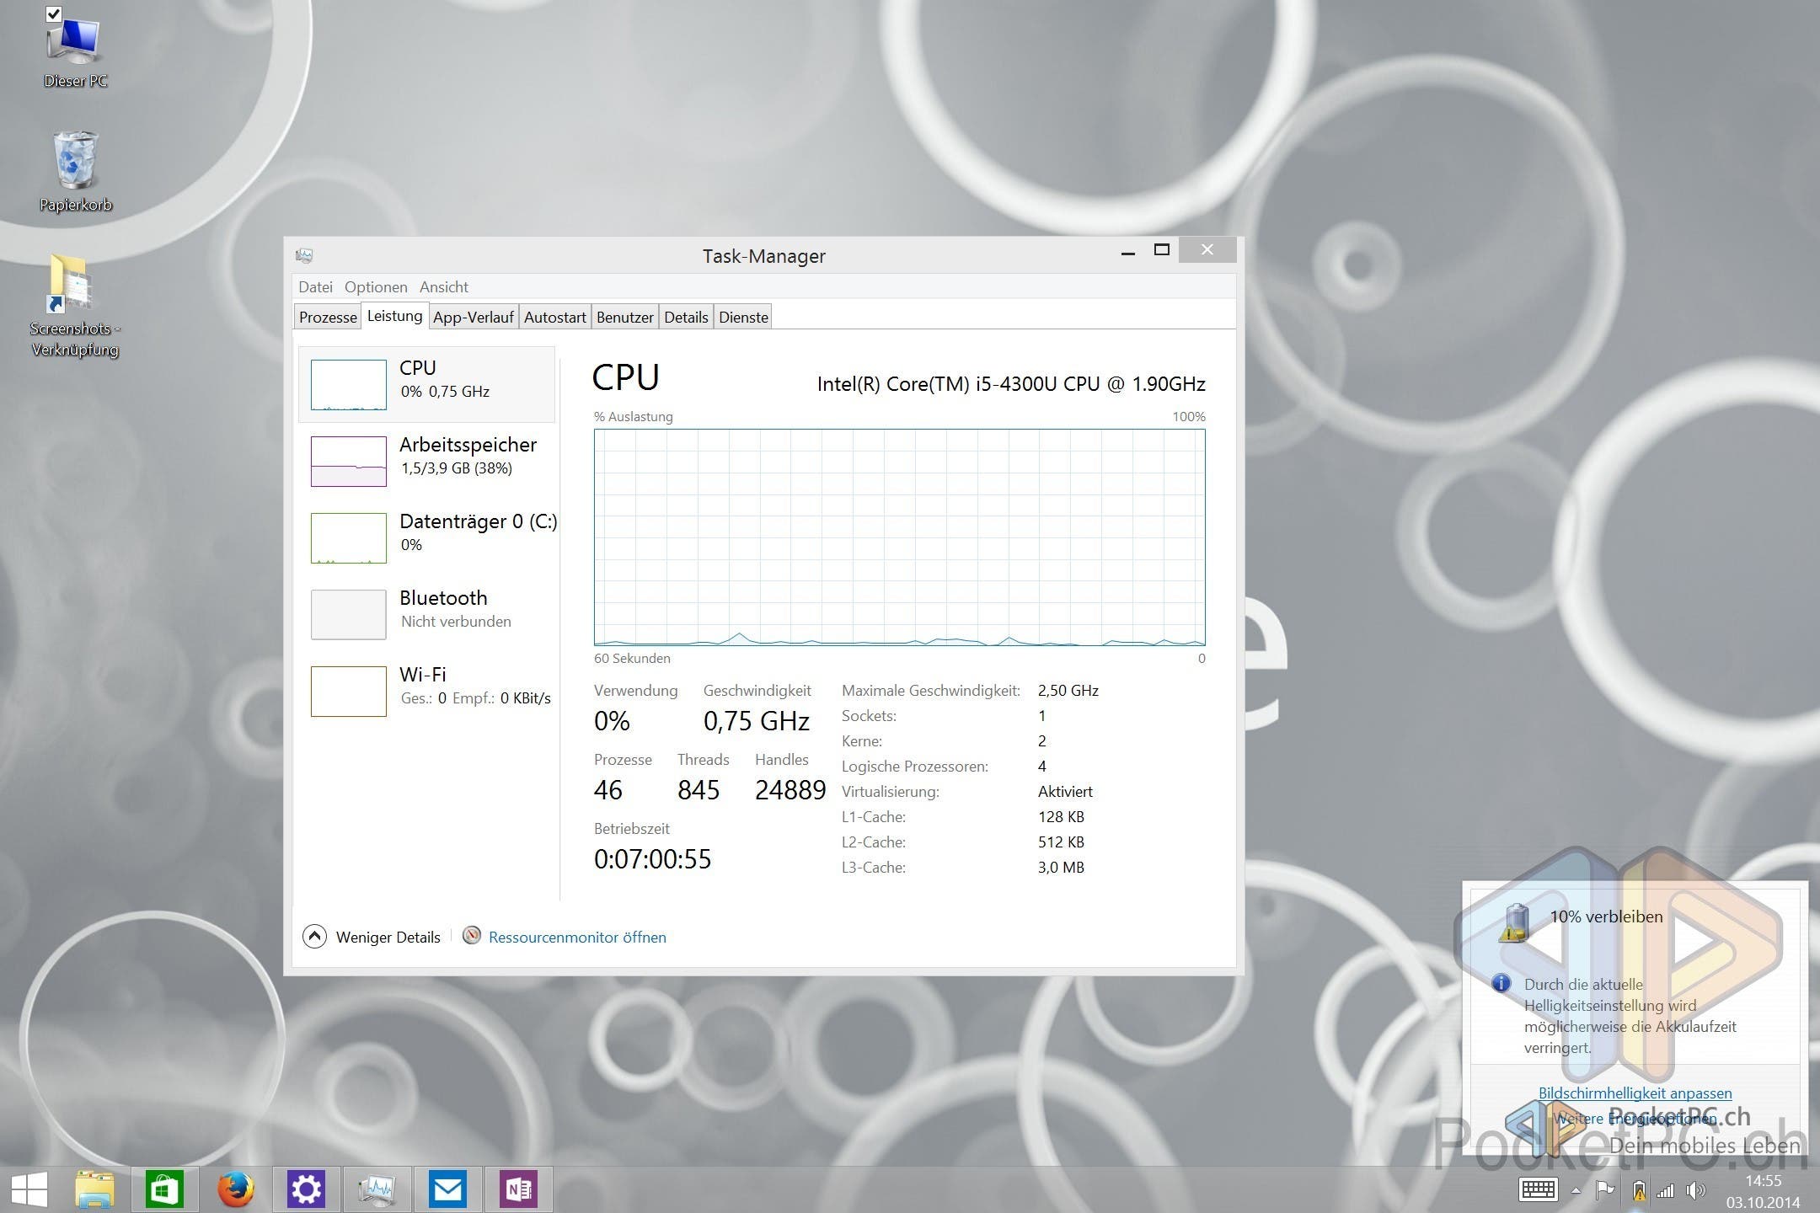
Task: Open Firefox from the taskbar
Action: (235, 1189)
